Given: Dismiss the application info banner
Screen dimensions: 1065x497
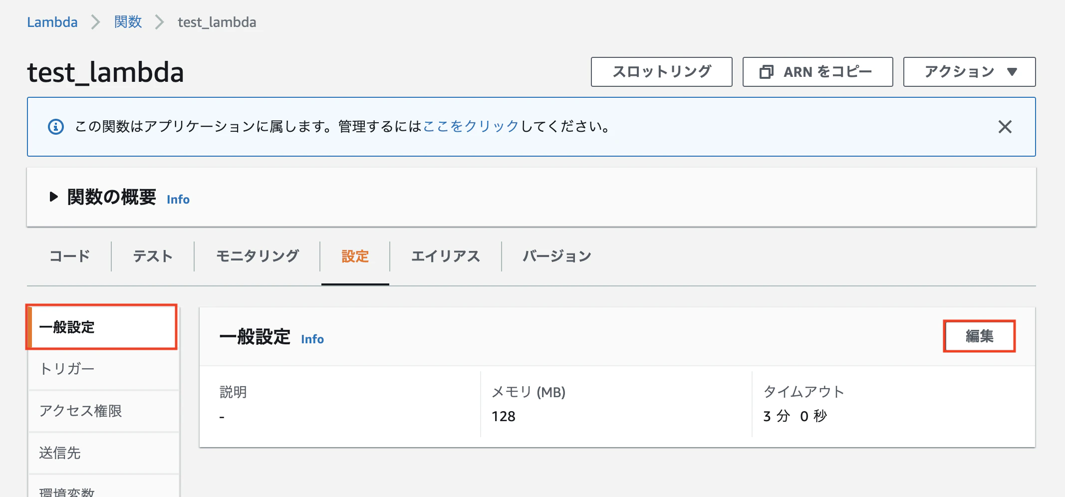Looking at the screenshot, I should tap(1005, 127).
